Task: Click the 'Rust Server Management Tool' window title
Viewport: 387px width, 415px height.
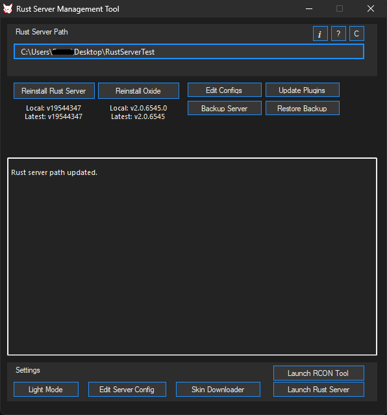Action: click(68, 9)
